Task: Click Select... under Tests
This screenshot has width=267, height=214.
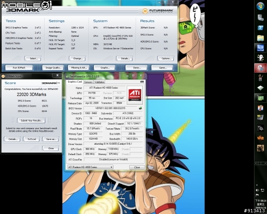Action: click(33, 59)
